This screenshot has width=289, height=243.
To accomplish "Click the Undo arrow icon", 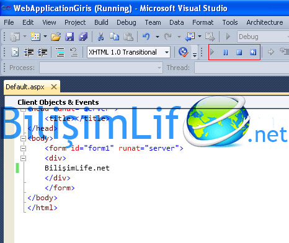I will [146, 37].
